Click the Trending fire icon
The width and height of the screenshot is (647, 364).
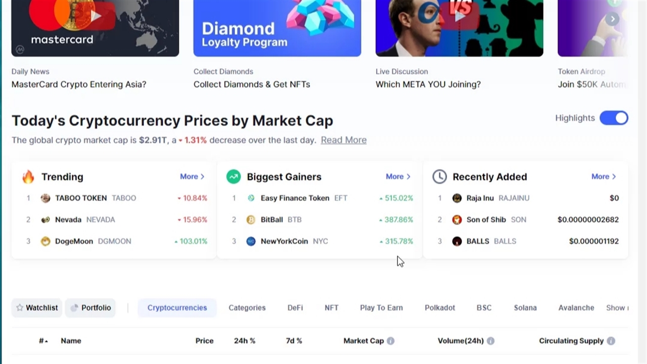click(x=28, y=176)
